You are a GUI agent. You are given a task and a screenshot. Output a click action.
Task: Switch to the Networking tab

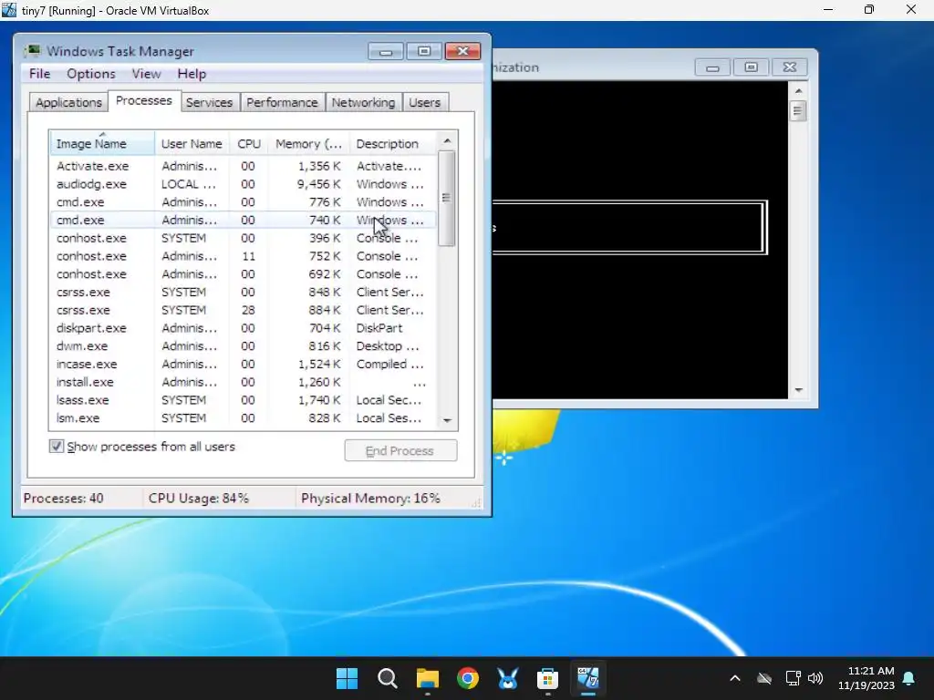(x=363, y=102)
